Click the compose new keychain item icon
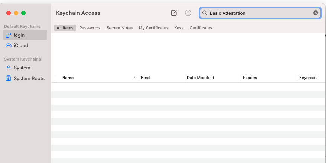326x163 pixels. 174,13
